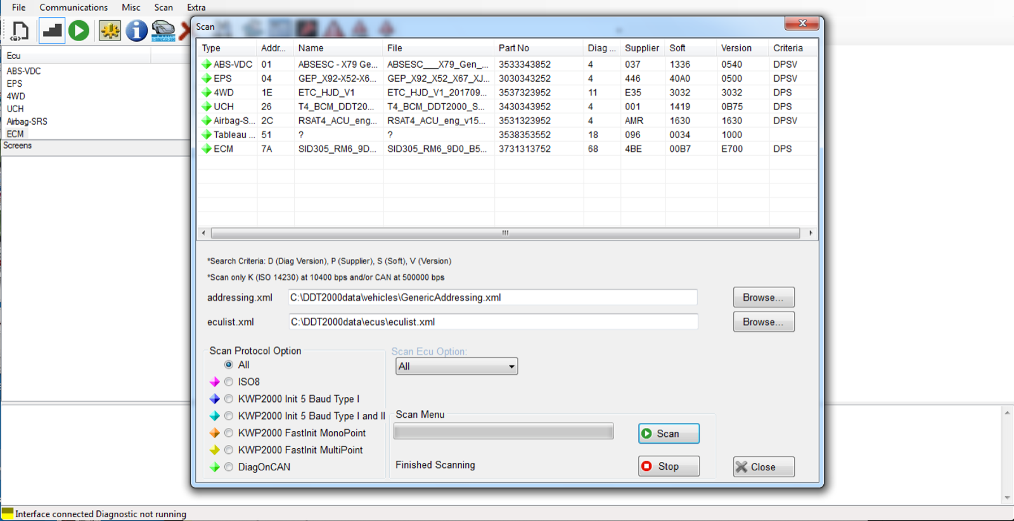Sort by the Supplier column header
Viewport: 1014px width, 521px height.
(x=643, y=48)
